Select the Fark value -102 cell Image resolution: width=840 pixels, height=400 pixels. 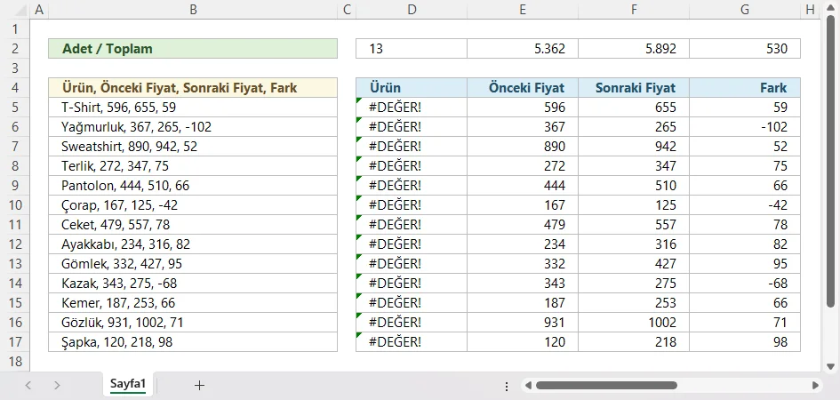tap(744, 127)
